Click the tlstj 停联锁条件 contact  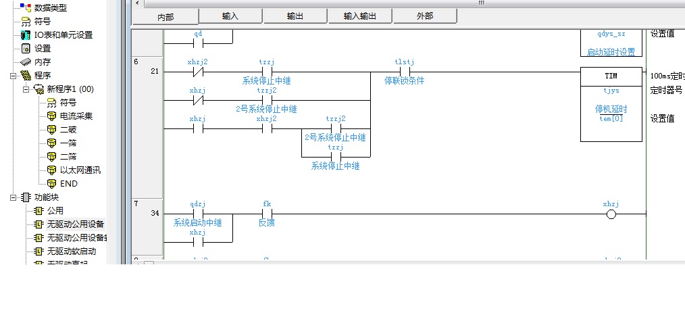405,71
